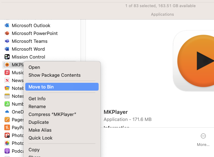This screenshot has width=214, height=157.
Task: Click the orange PayPal-row app icon
Action: 7,127
